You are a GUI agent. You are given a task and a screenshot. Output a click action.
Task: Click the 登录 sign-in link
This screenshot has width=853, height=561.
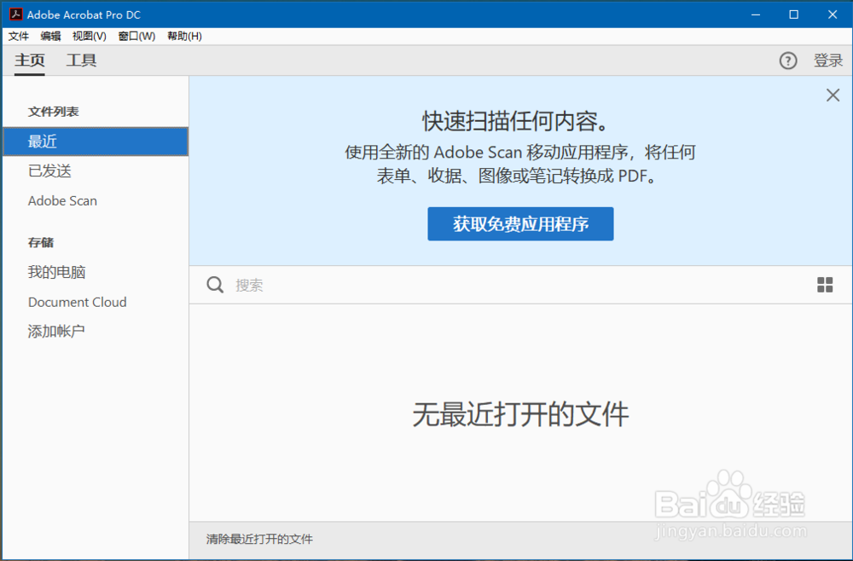click(828, 61)
